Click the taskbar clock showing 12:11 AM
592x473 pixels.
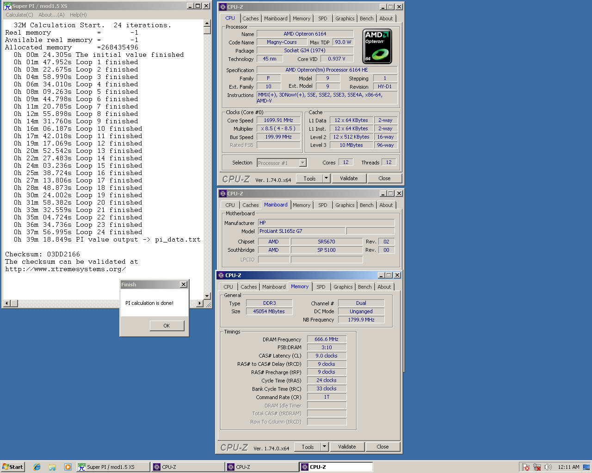coord(568,467)
